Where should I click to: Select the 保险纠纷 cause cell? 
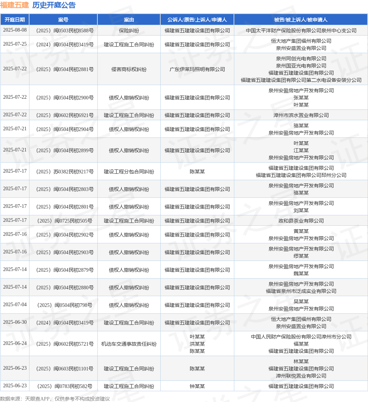pyautogui.click(x=129, y=31)
